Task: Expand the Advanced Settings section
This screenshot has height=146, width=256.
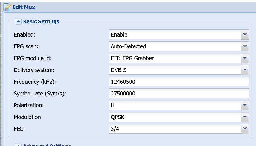Action: click(18, 145)
